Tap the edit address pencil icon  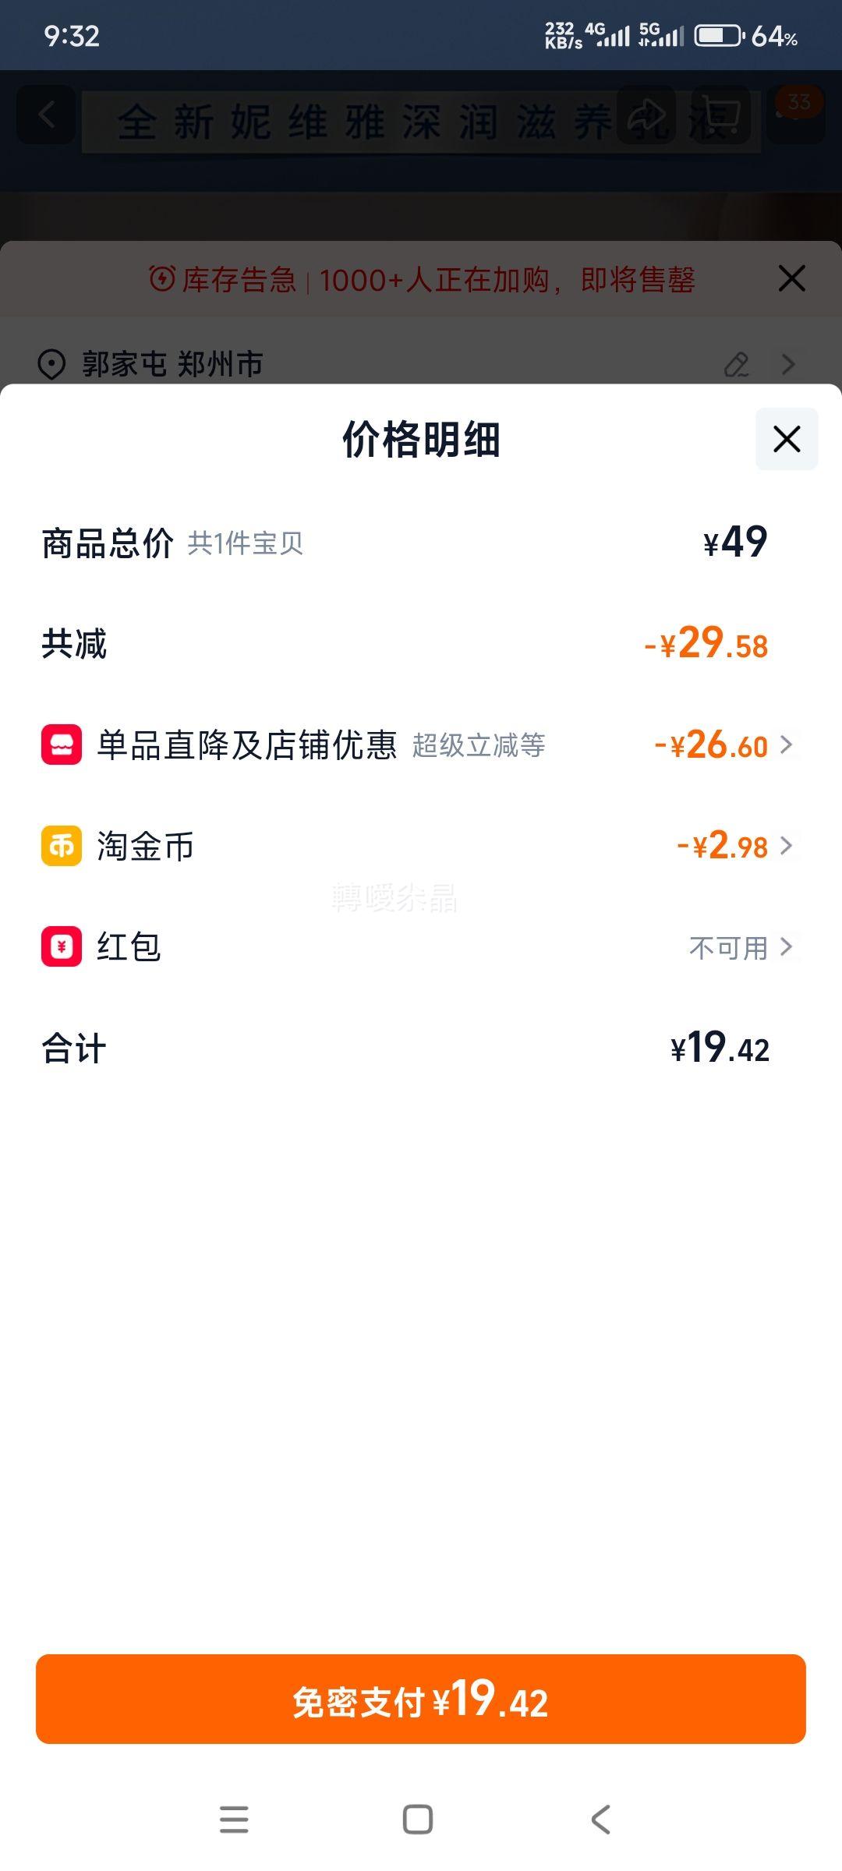736,364
